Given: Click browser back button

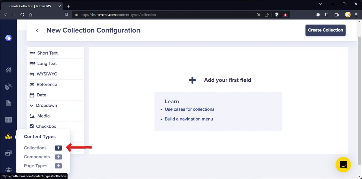Looking at the screenshot, I should 6,14.
